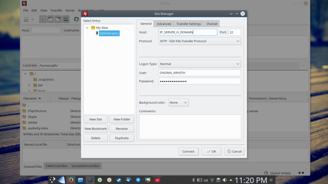The height and width of the screenshot is (184, 328).
Task: Open the Background color dropdown
Action: click(x=178, y=102)
